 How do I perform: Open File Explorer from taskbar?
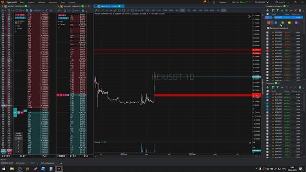tap(12, 169)
